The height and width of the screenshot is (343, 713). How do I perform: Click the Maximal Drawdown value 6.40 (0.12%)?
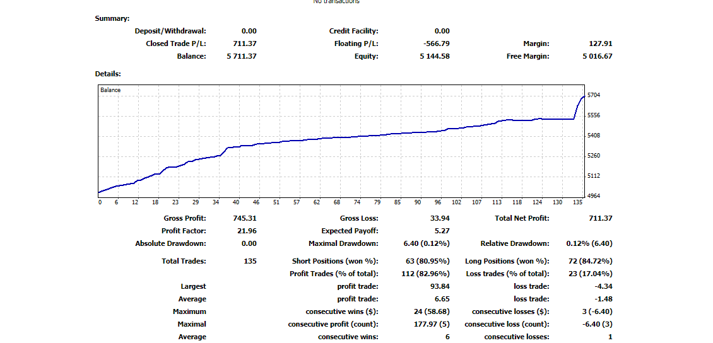[427, 243]
